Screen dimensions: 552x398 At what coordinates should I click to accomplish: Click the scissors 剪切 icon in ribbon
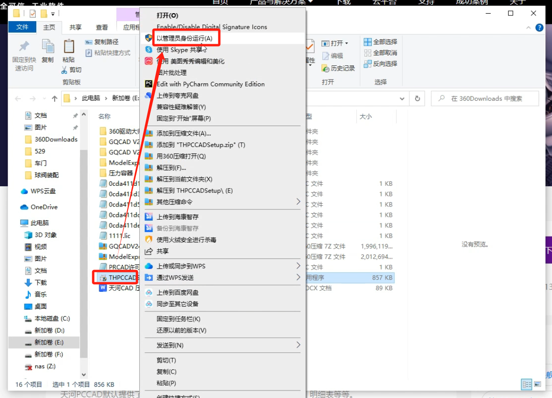click(64, 70)
